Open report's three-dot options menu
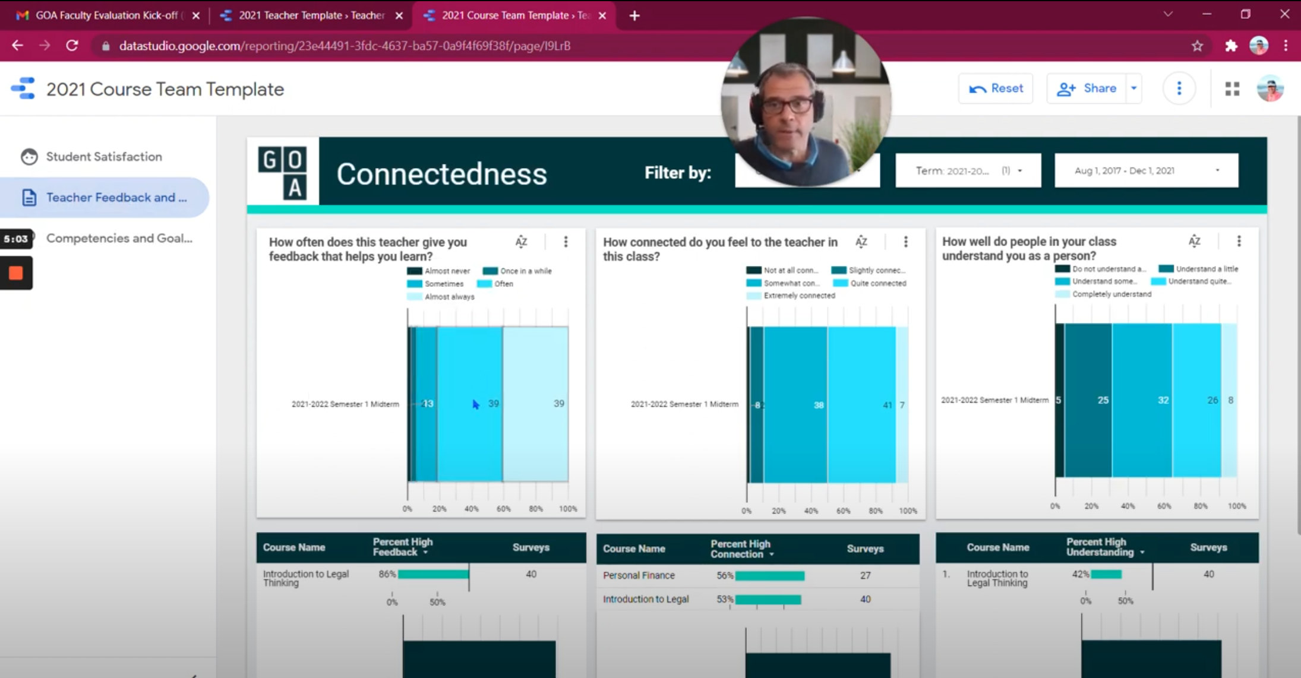Image resolution: width=1301 pixels, height=678 pixels. tap(1179, 88)
